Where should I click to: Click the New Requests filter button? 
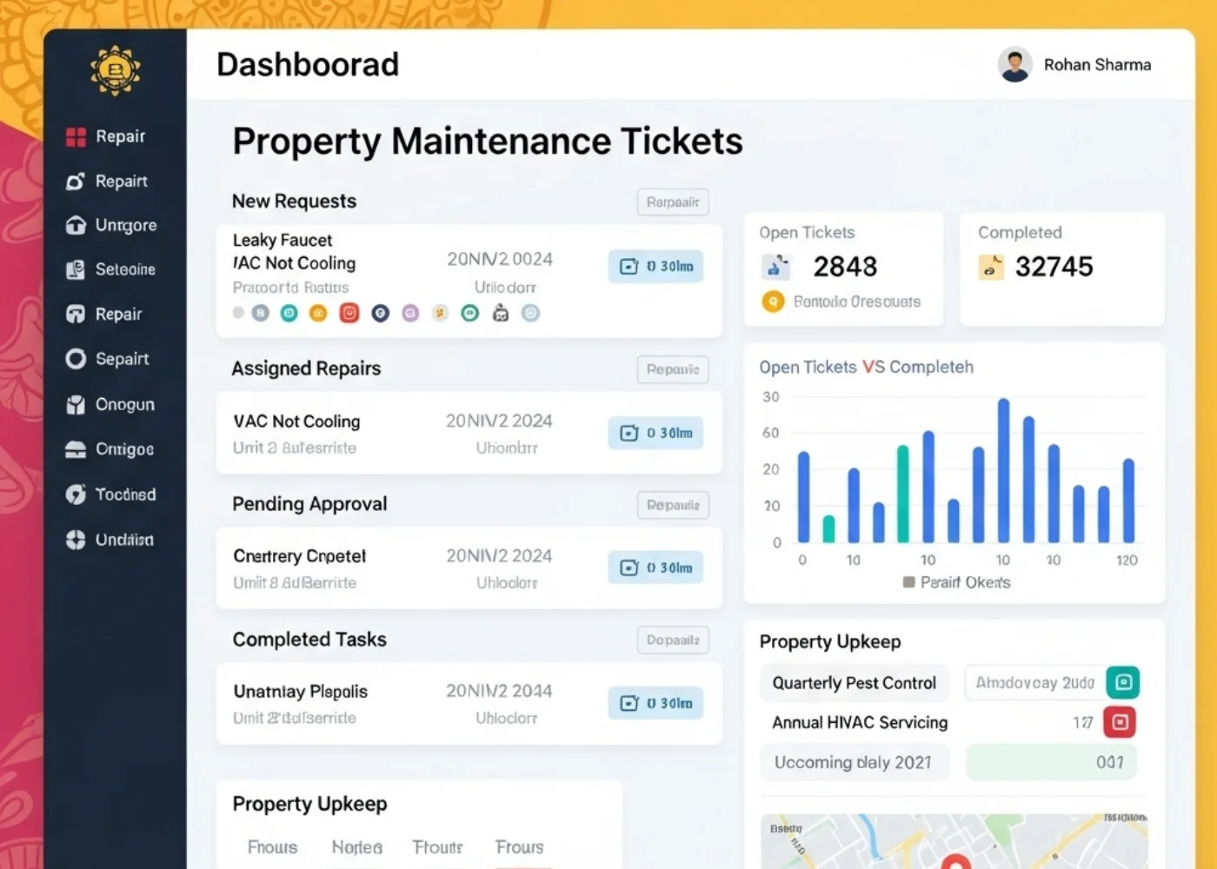point(672,202)
